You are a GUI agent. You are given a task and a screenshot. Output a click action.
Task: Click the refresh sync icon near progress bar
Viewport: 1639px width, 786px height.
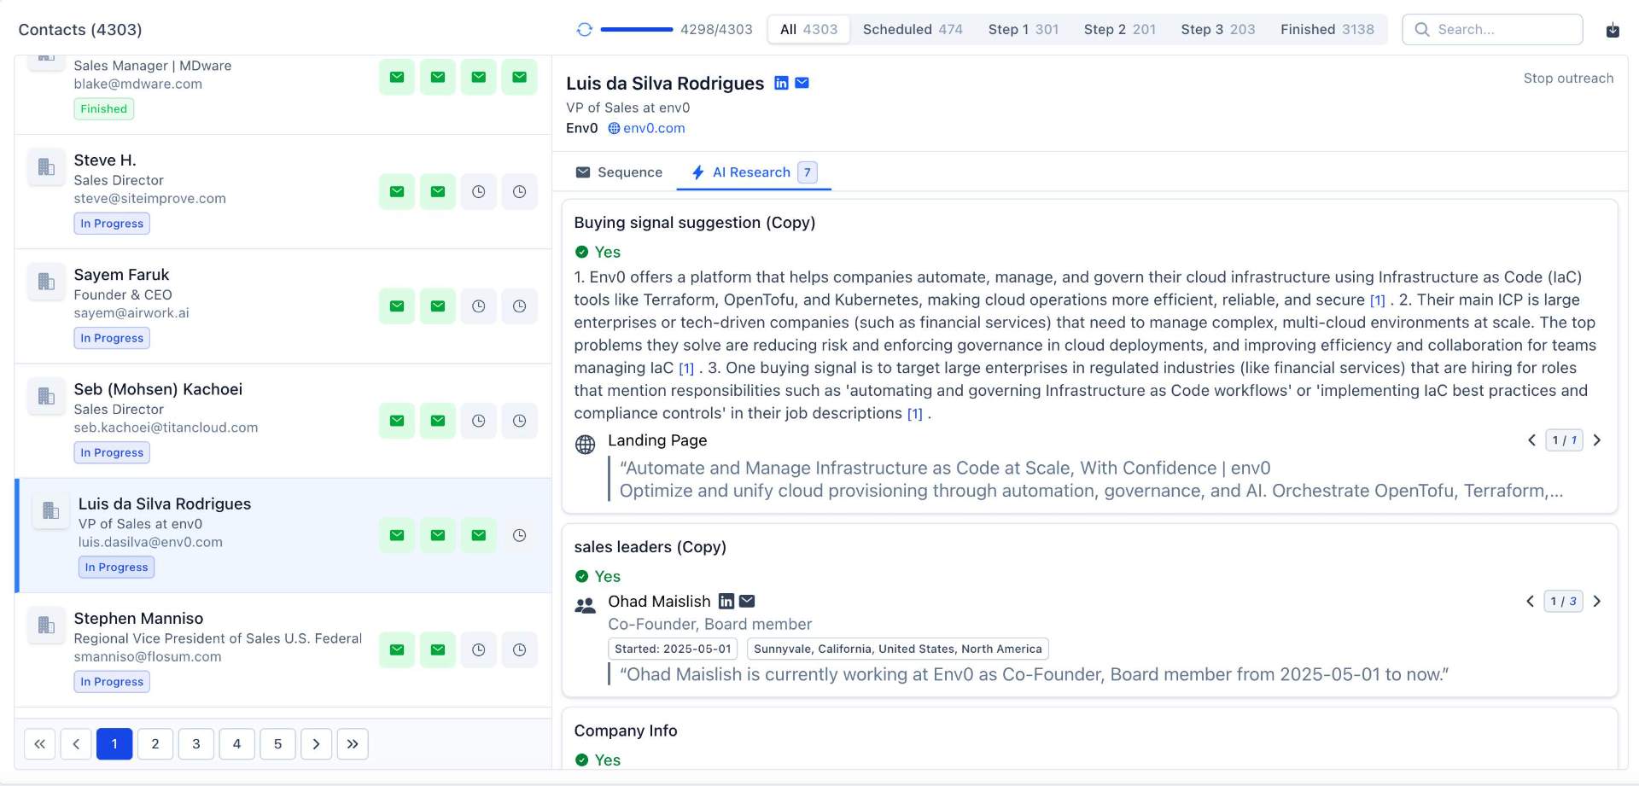(584, 29)
